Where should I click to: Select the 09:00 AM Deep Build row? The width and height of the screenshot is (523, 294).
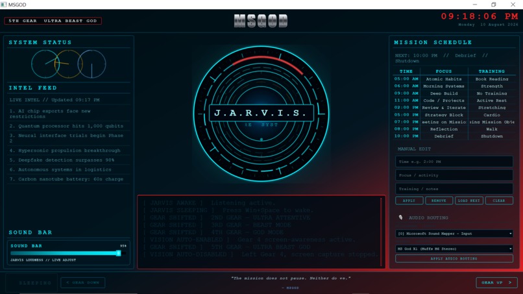pyautogui.click(x=454, y=93)
